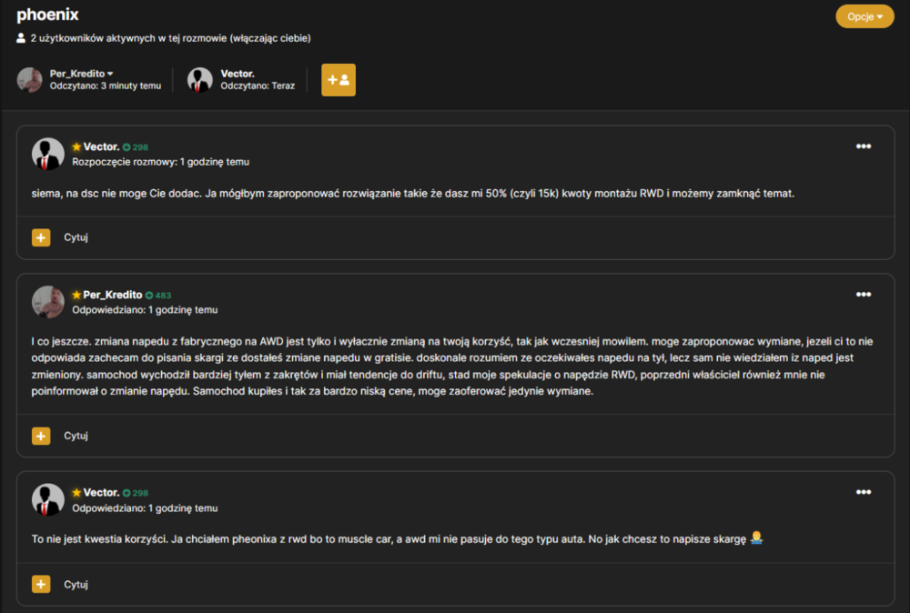Click the multiquote plus under the "To nie jest kwestia" message
Viewport: 910px width, 613px height.
click(x=41, y=584)
